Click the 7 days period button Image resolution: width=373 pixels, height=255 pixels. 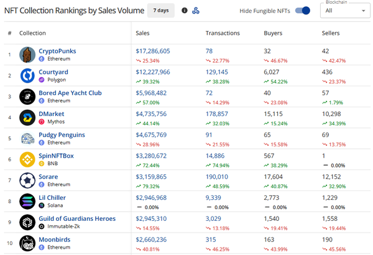[161, 11]
